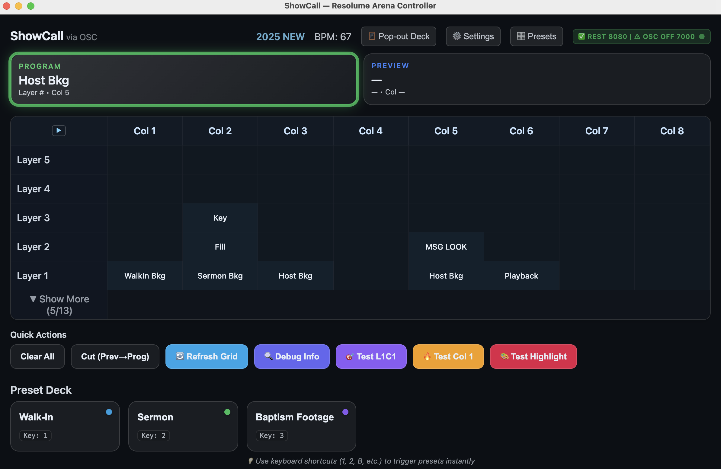Launch the MSG LOOK clip in Layer 2
Image resolution: width=721 pixels, height=469 pixels.
(x=446, y=247)
